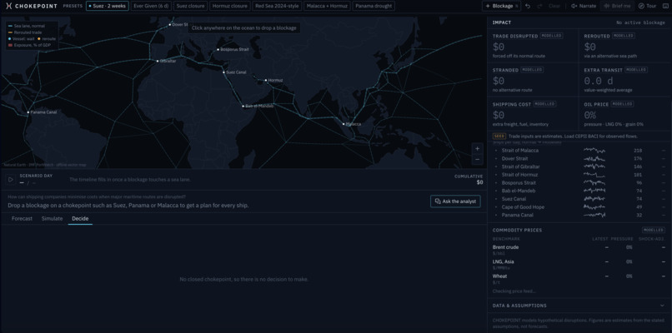
Task: Click Strait of Malacca sparkline chart
Action: [594, 151]
